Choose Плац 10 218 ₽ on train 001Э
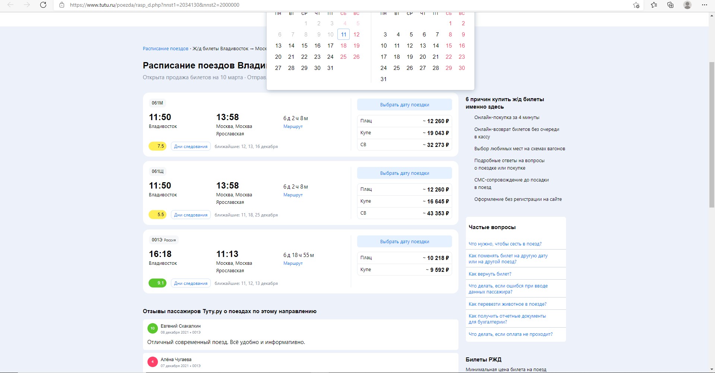This screenshot has width=715, height=373. pyautogui.click(x=404, y=258)
